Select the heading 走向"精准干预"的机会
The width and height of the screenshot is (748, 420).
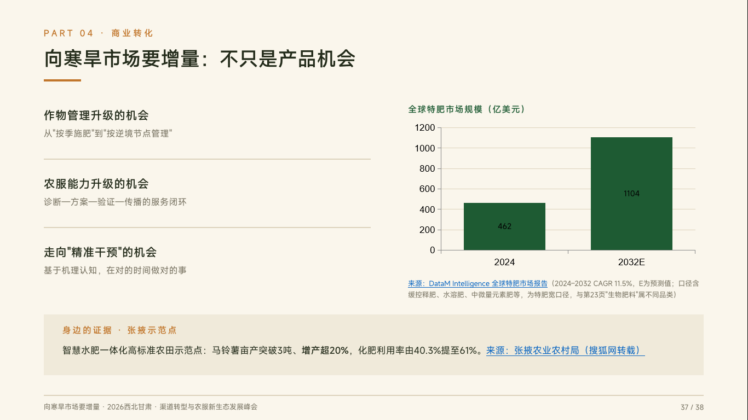tap(100, 252)
